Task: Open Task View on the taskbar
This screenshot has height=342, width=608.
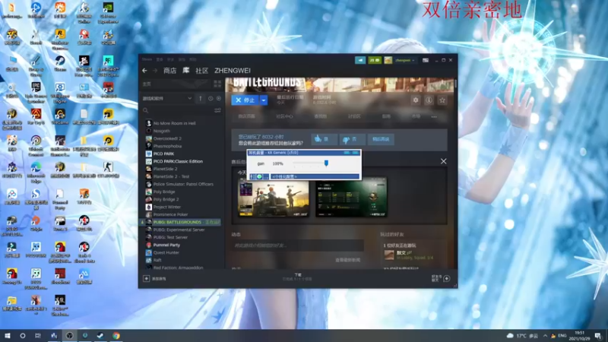Action: 37,335
